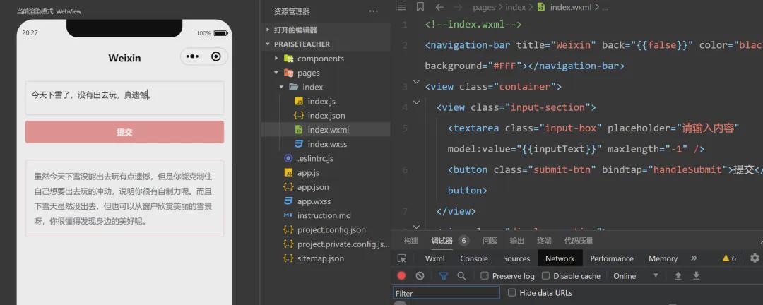Open the Online throttling dropdown
This screenshot has height=305, width=763.
point(636,276)
